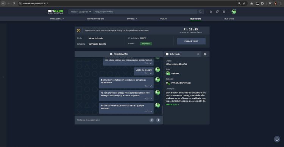Open Meus Casos page

coord(229,19)
